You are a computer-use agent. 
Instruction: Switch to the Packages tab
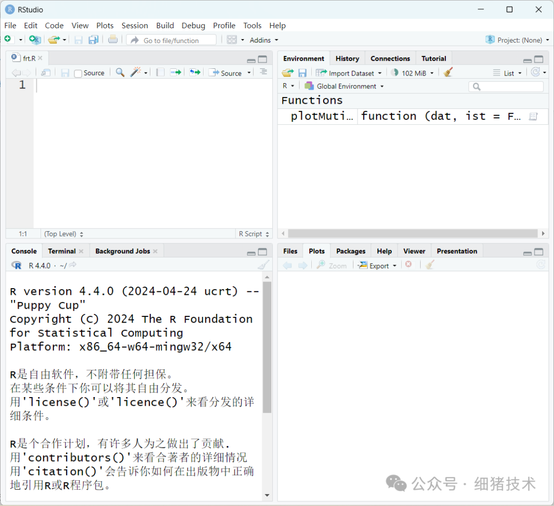pos(350,251)
